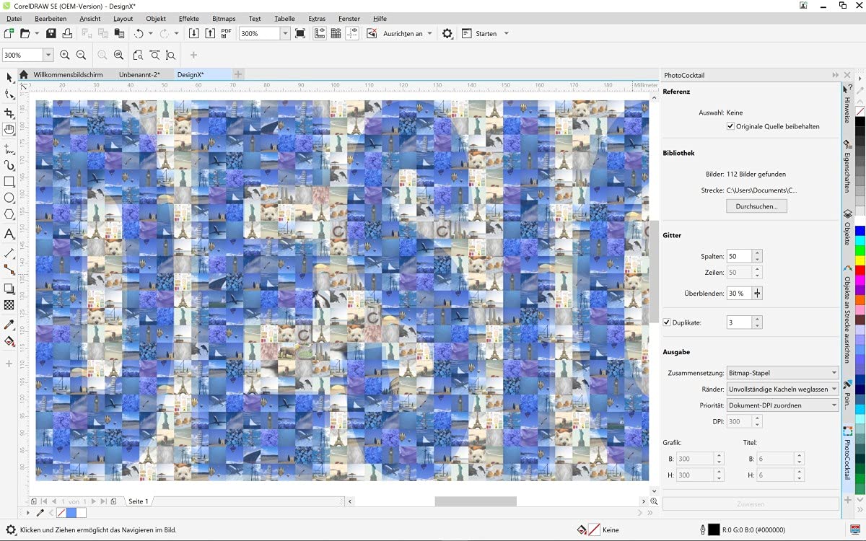Select the Parallel Dimension tool
This screenshot has height=541, width=866.
(x=9, y=253)
